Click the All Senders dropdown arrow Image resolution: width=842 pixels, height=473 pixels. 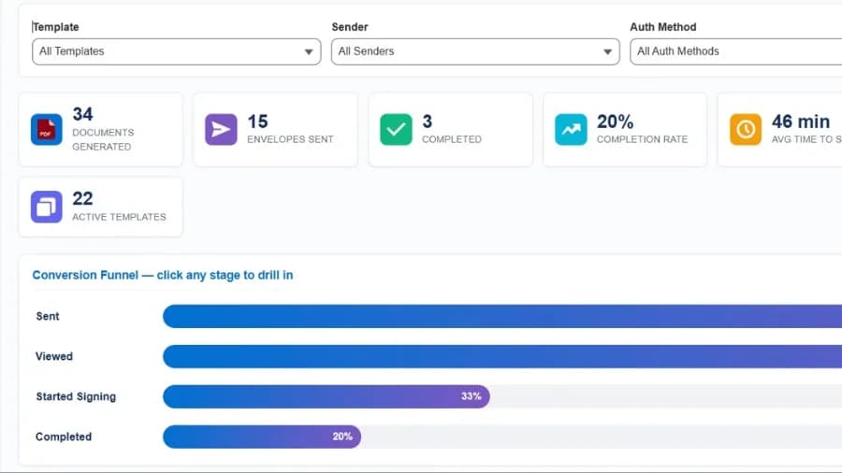(x=607, y=52)
